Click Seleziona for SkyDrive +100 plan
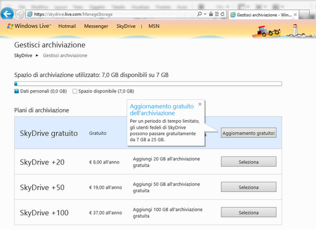Image resolution: width=316 pixels, height=230 pixels. 249,212
